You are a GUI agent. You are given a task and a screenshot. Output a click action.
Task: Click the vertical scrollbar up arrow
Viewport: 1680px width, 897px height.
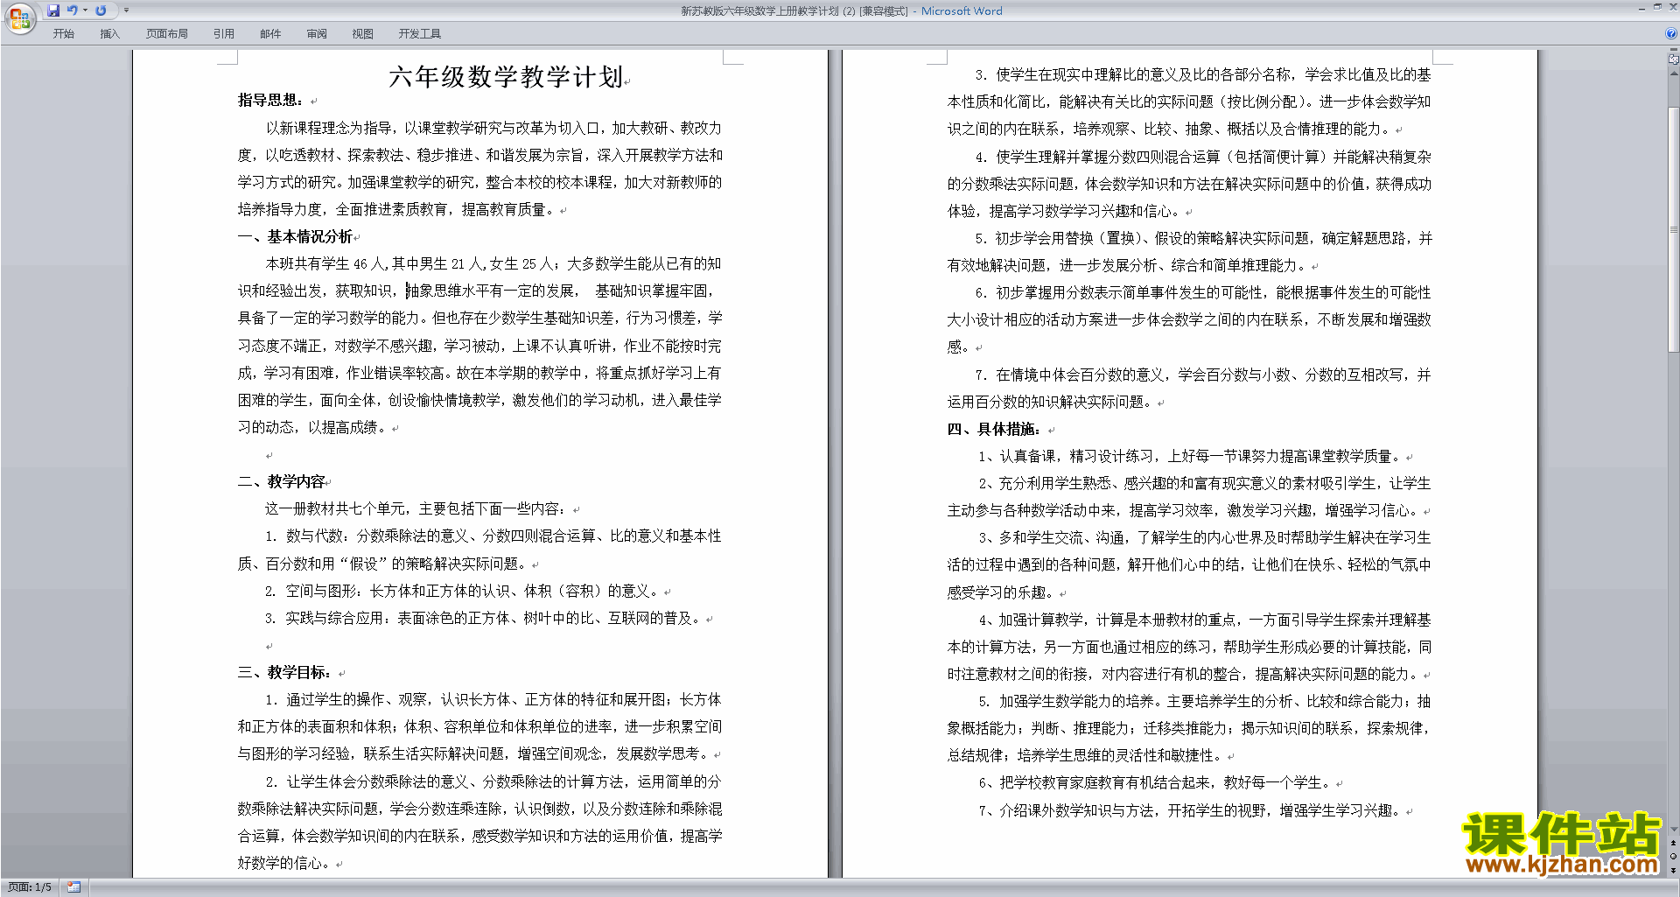(1674, 74)
